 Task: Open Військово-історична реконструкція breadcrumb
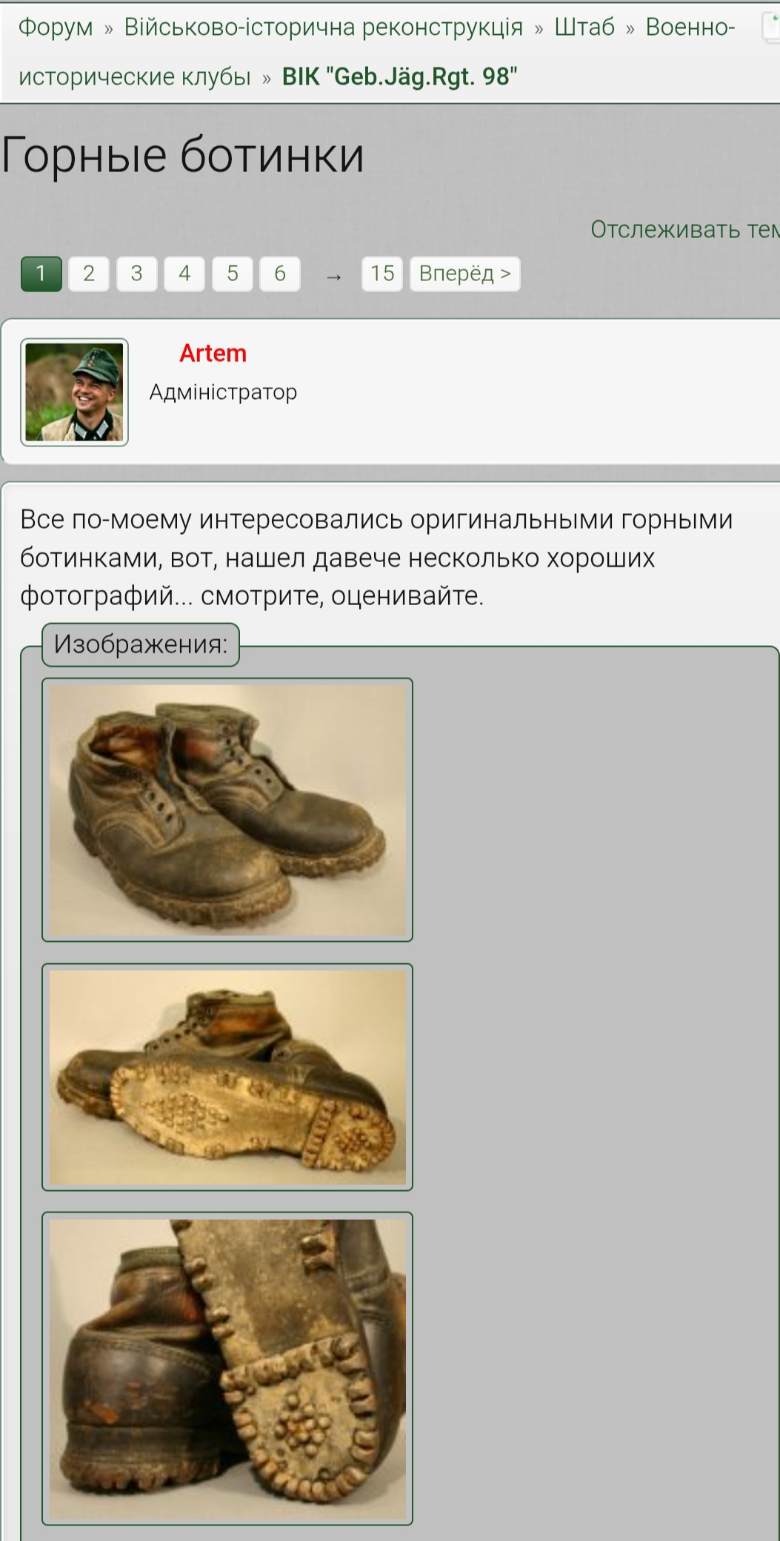[x=324, y=27]
